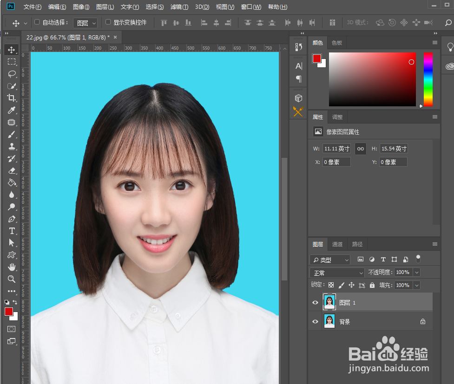This screenshot has width=454, height=384.
Task: Select the Path Selection tool
Action: pos(12,242)
